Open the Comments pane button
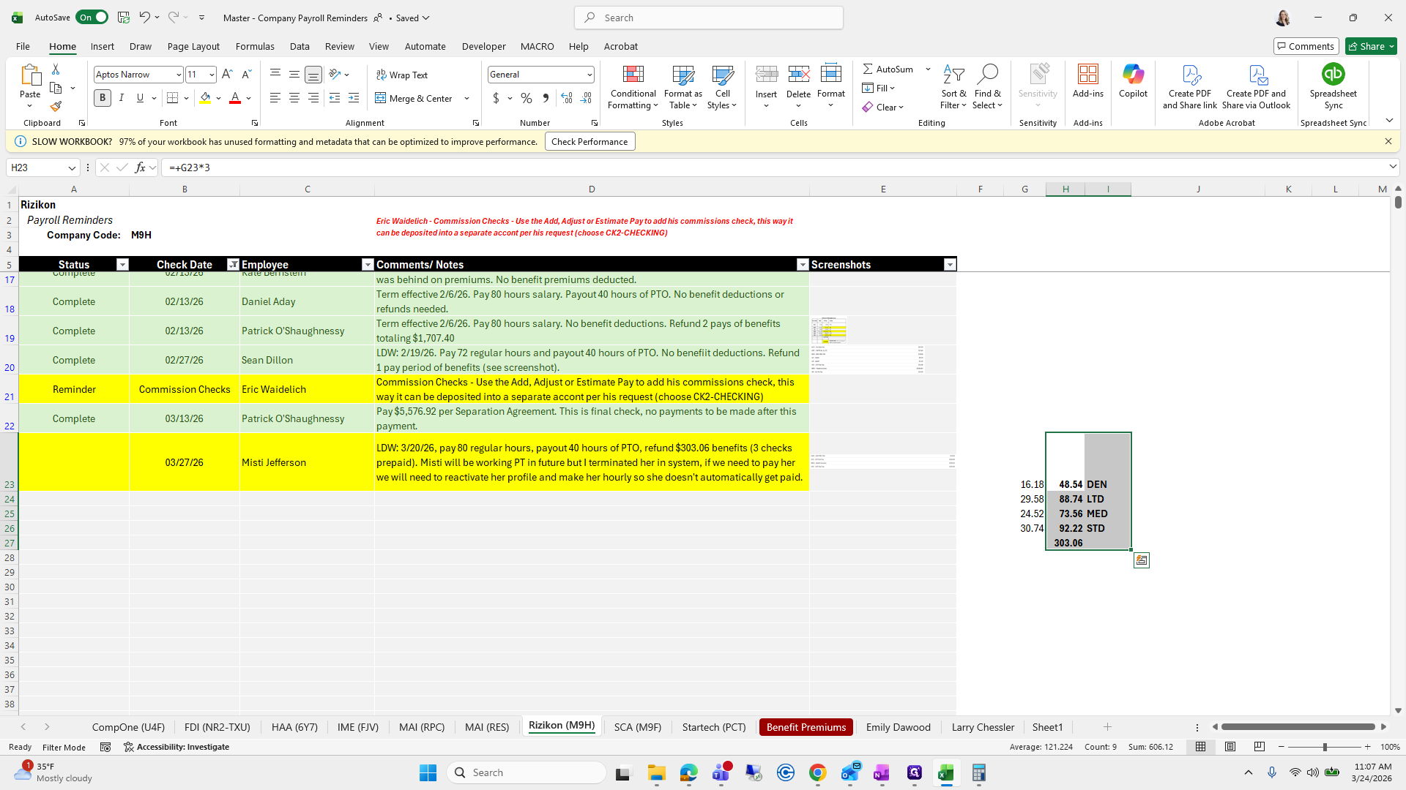This screenshot has height=790, width=1406. (x=1306, y=46)
